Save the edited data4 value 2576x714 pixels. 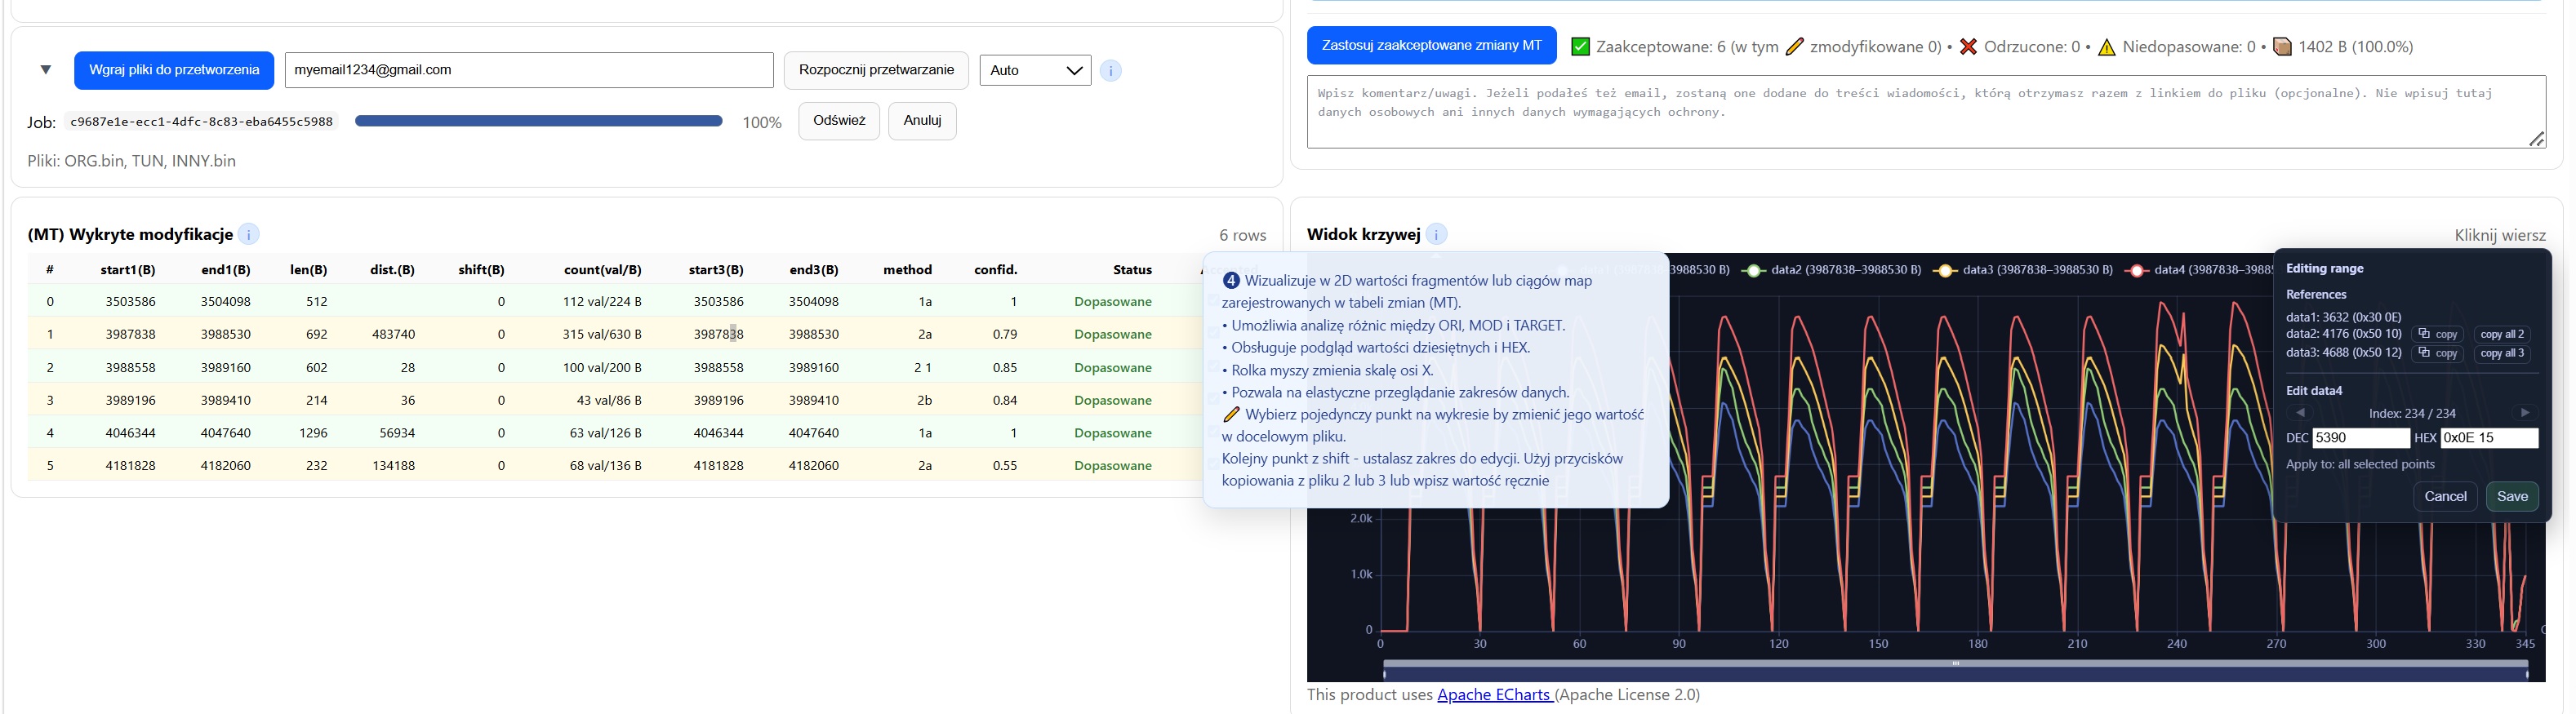click(2511, 497)
